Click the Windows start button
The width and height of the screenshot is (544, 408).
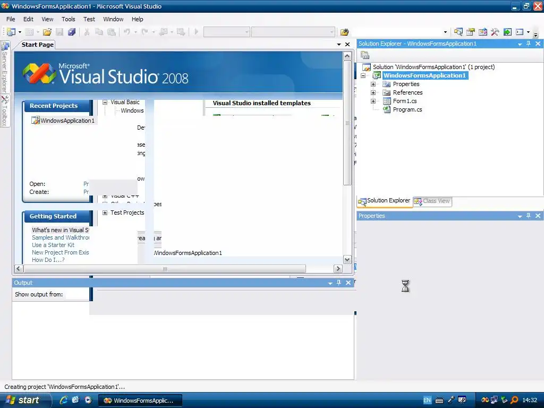coord(25,400)
